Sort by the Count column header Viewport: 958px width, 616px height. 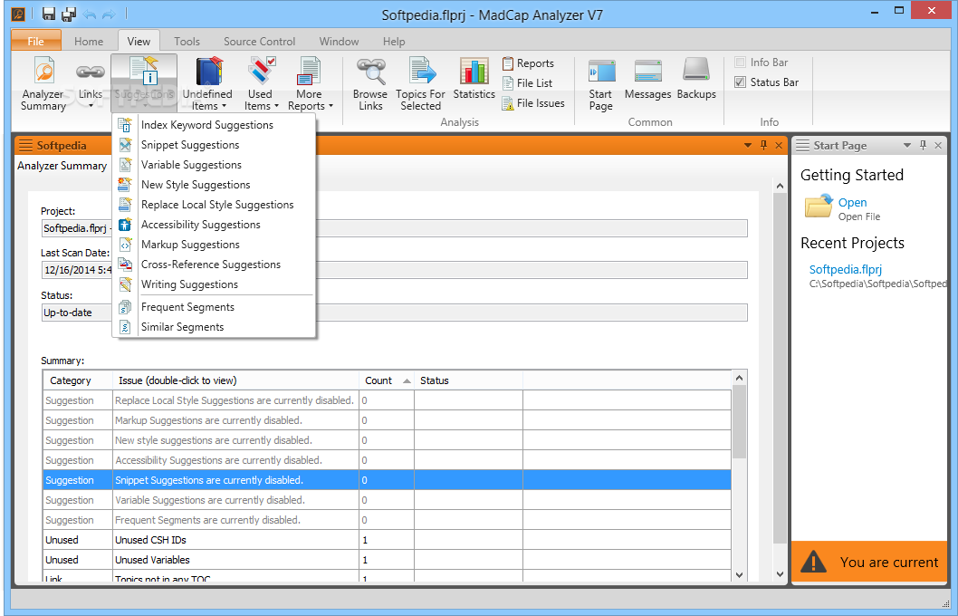click(x=386, y=380)
